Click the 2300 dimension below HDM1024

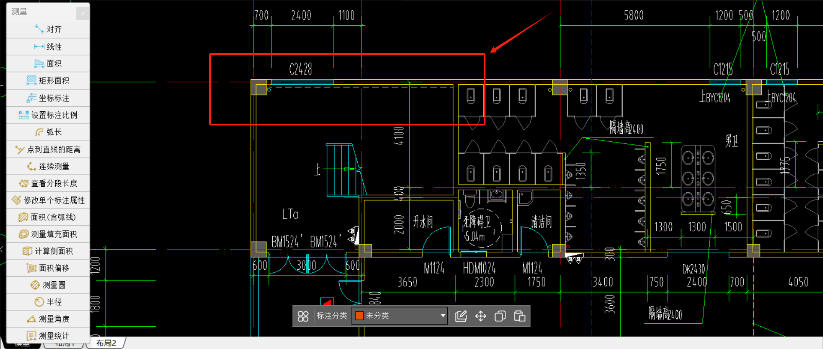[x=484, y=282]
